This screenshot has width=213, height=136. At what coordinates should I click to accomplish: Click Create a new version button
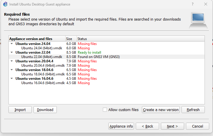pyautogui.click(x=161, y=110)
